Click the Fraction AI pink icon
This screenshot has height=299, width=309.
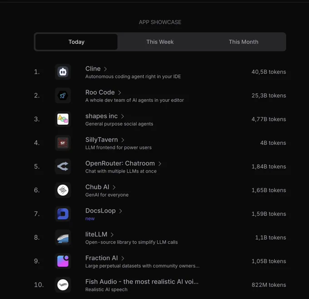pos(63,261)
